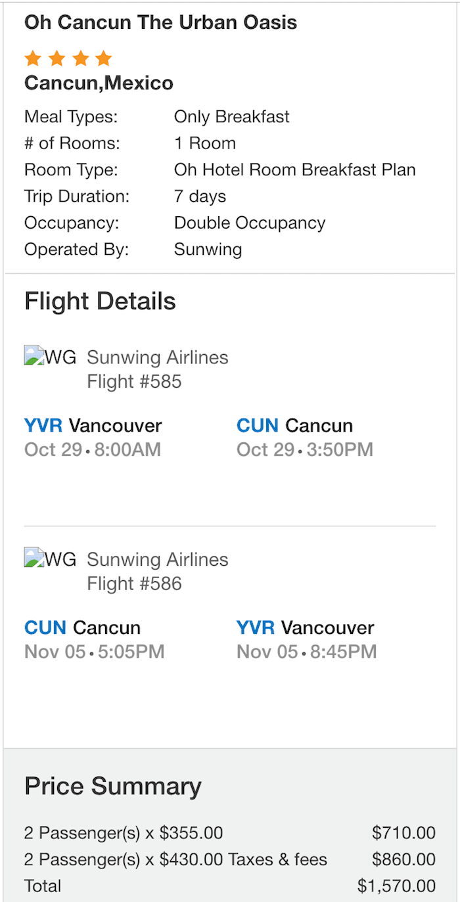Click the Total $1,570.00 amount
Image resolution: width=460 pixels, height=902 pixels.
coord(396,886)
